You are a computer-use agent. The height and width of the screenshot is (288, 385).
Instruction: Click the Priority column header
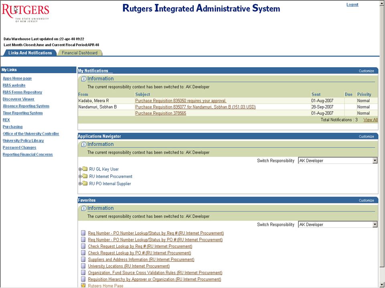tap(364, 94)
